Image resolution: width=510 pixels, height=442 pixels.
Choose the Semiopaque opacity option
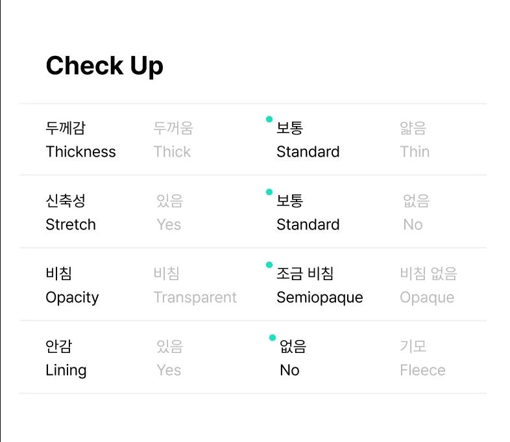click(x=319, y=285)
